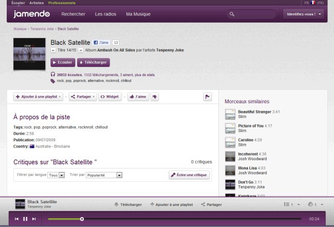
Task: Select the Professionnels top tab
Action: click(62, 3)
